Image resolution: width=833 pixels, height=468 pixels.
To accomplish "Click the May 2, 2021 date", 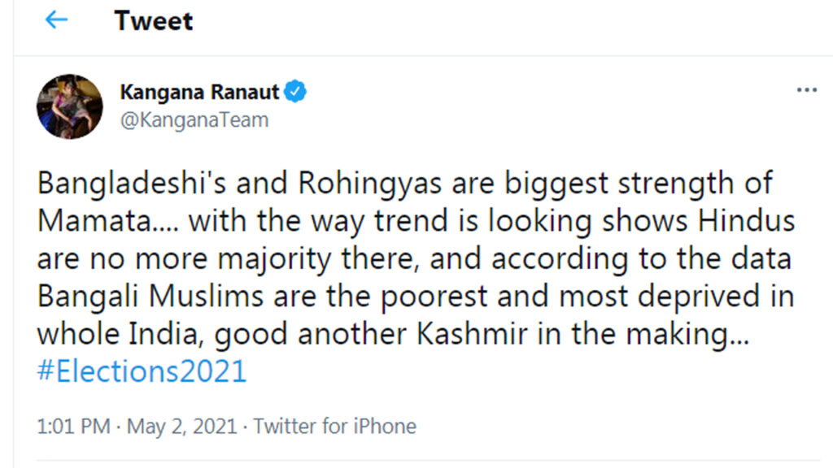I will [181, 427].
